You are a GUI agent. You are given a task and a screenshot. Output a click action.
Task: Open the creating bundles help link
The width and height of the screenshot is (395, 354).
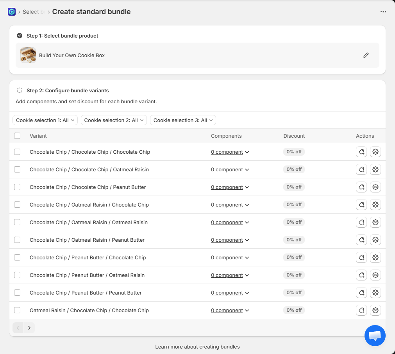(x=219, y=347)
